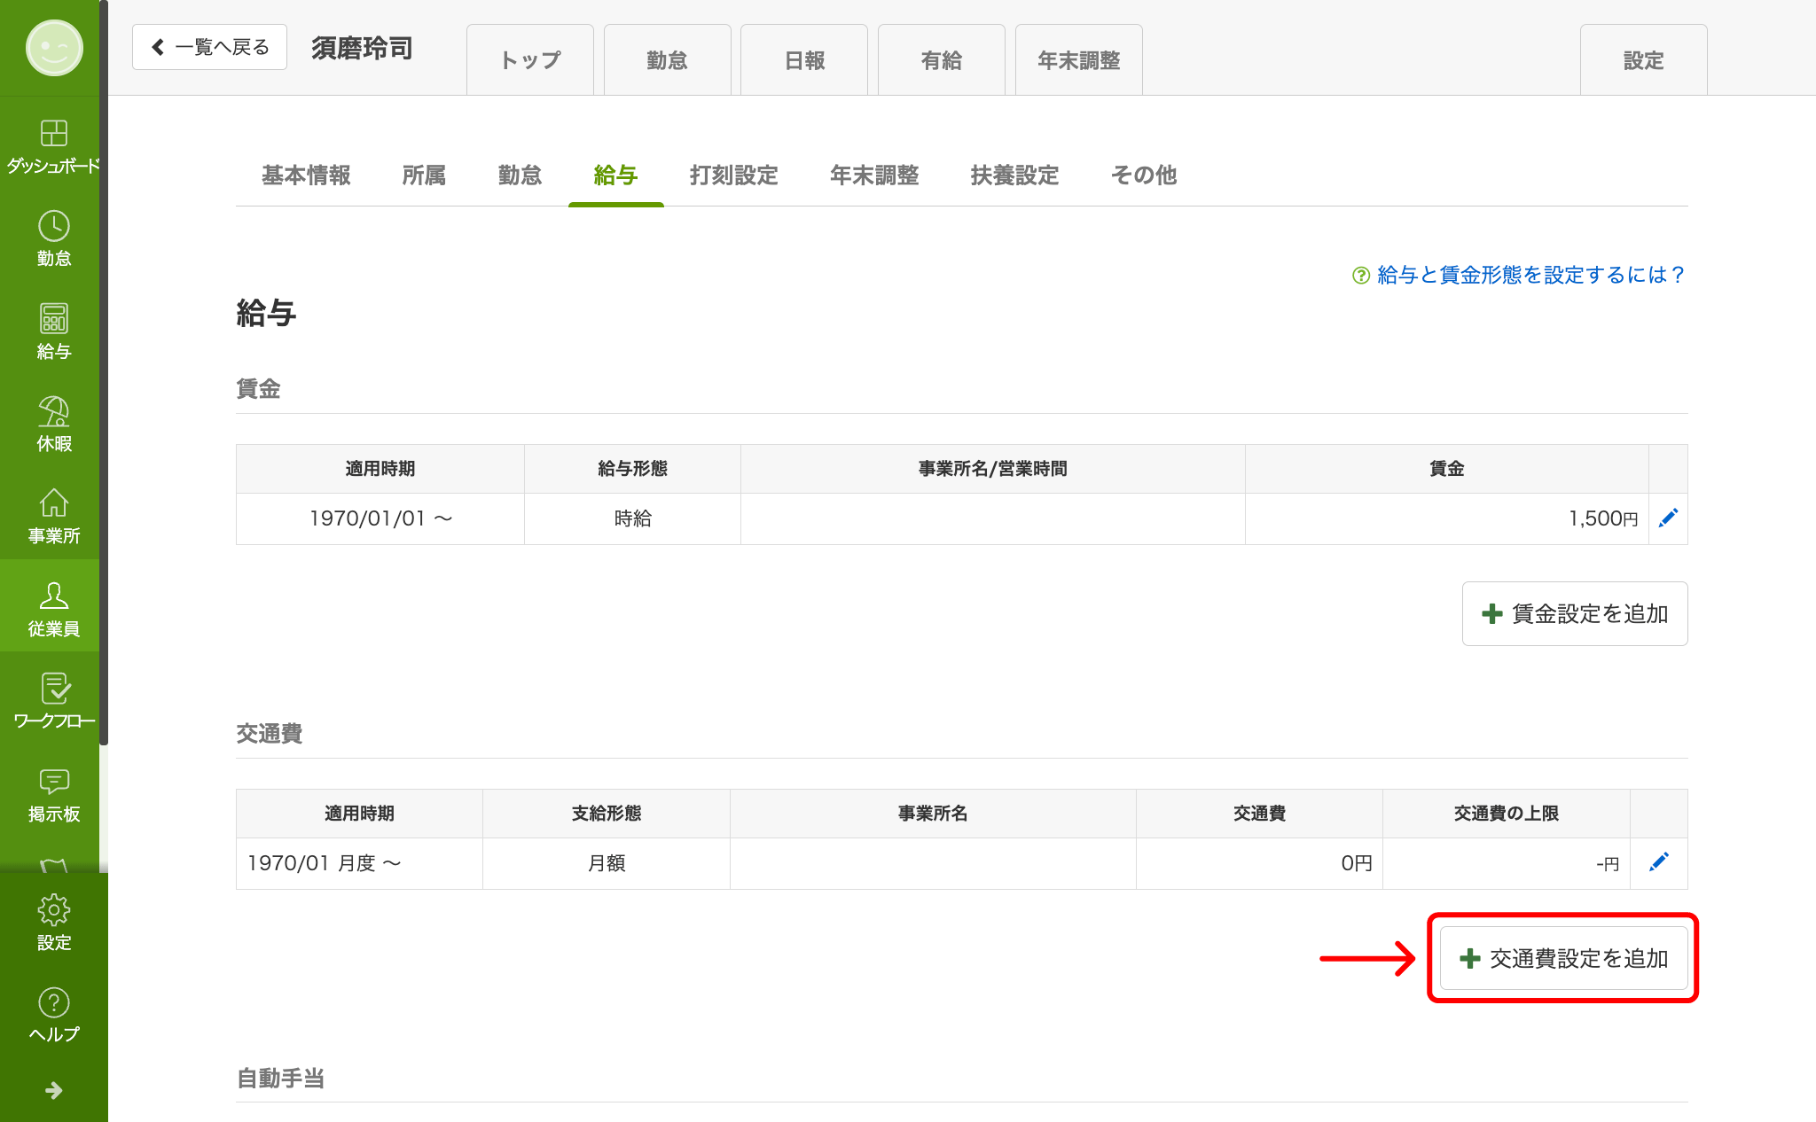The width and height of the screenshot is (1816, 1122).
Task: Click the 勤怠 clock icon in sidebar
Action: click(x=53, y=238)
